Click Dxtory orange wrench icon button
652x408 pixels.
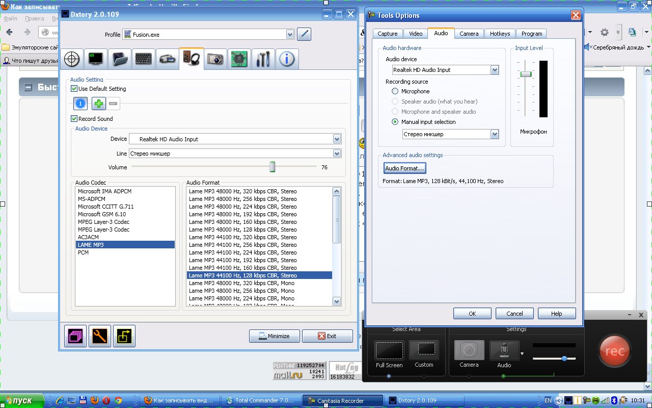point(100,336)
